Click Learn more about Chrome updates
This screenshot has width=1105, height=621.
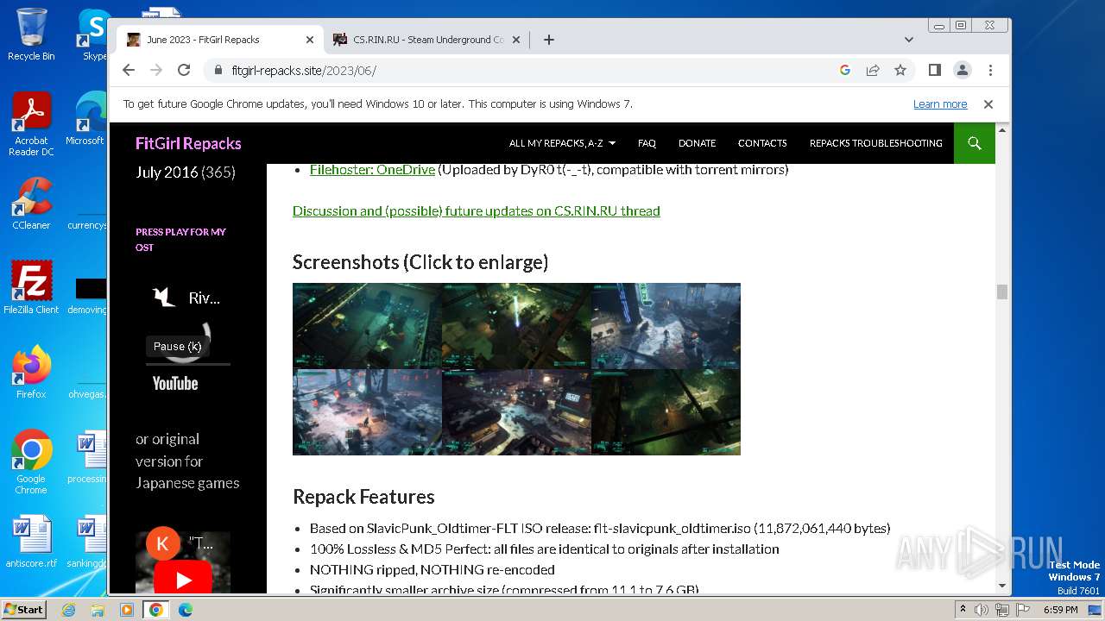click(x=940, y=104)
